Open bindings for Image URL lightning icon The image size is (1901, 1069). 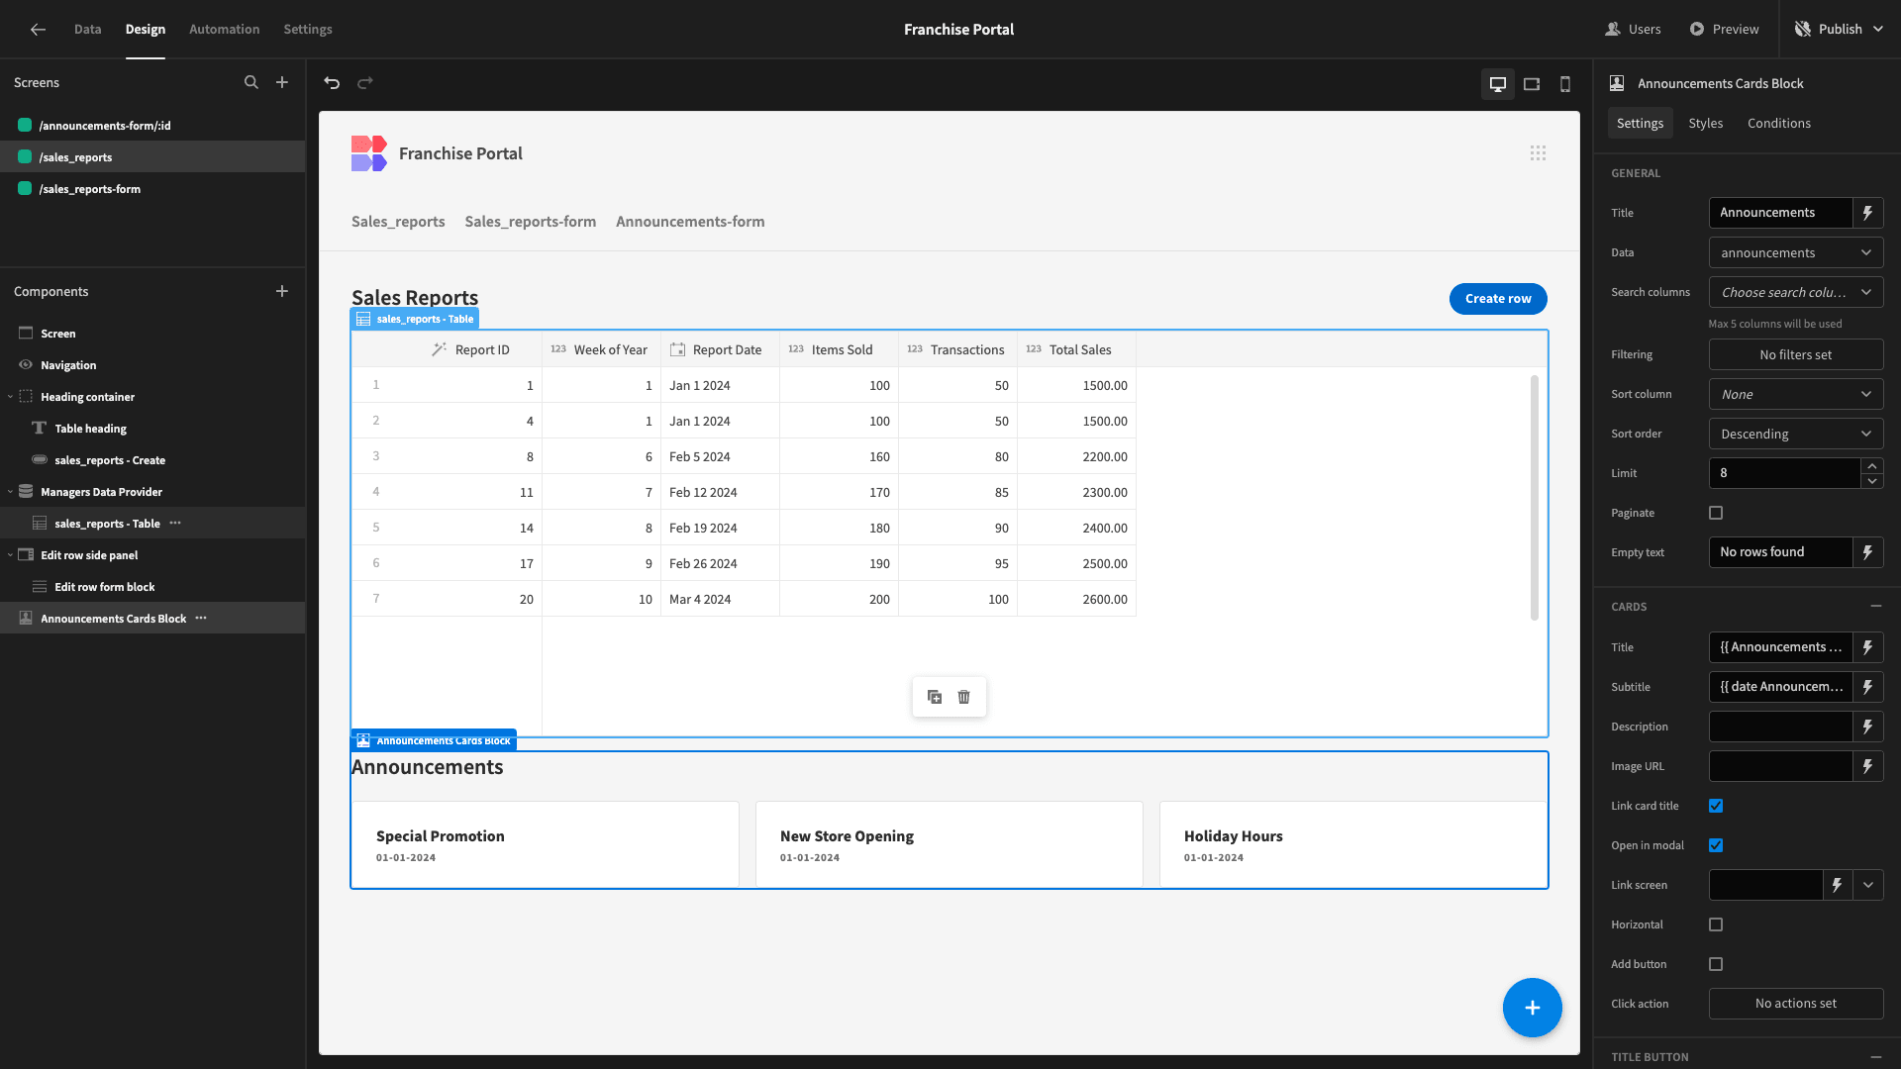coord(1868,766)
